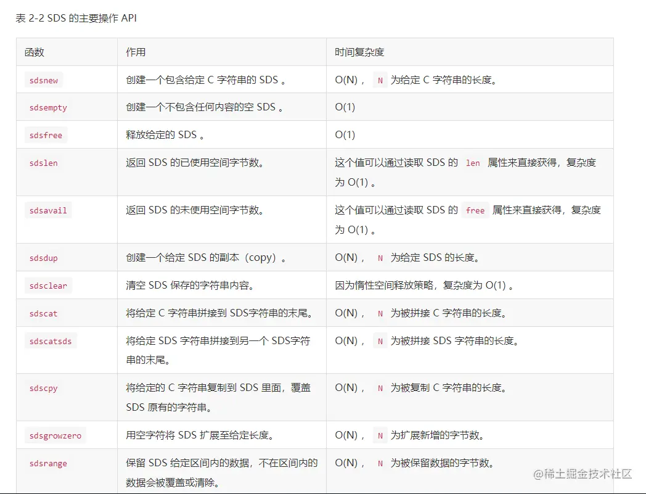Image resolution: width=646 pixels, height=494 pixels.
Task: Click the N code tag in sdsgrowzero row
Action: tap(380, 436)
